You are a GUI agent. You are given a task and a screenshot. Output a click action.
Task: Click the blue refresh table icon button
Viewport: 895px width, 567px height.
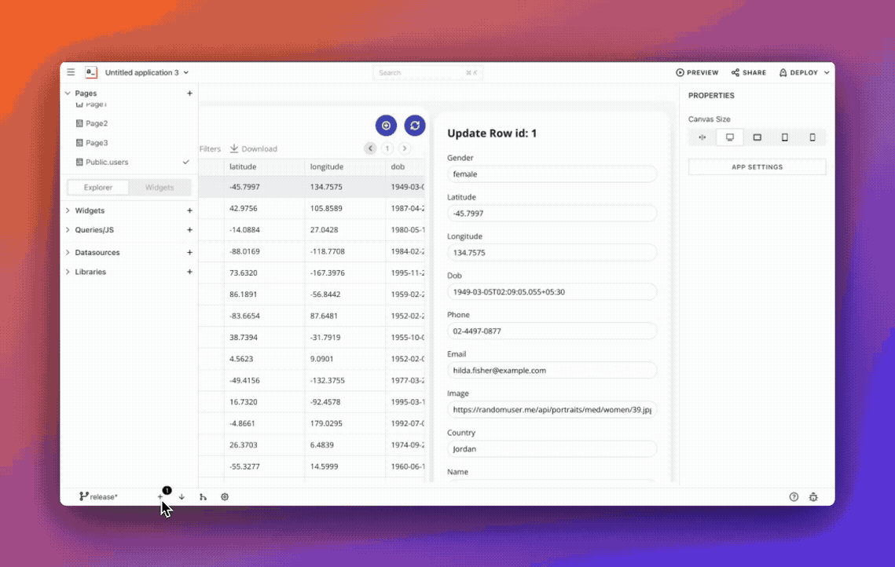(415, 126)
